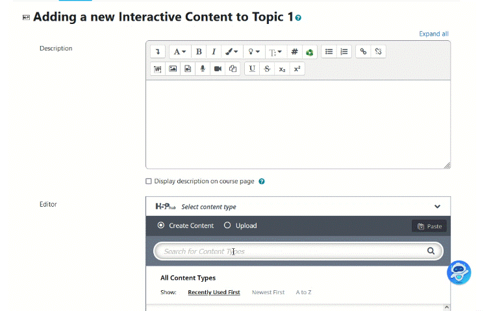The image size is (491, 311).
Task: Apply strikethrough formatting
Action: coord(267,69)
